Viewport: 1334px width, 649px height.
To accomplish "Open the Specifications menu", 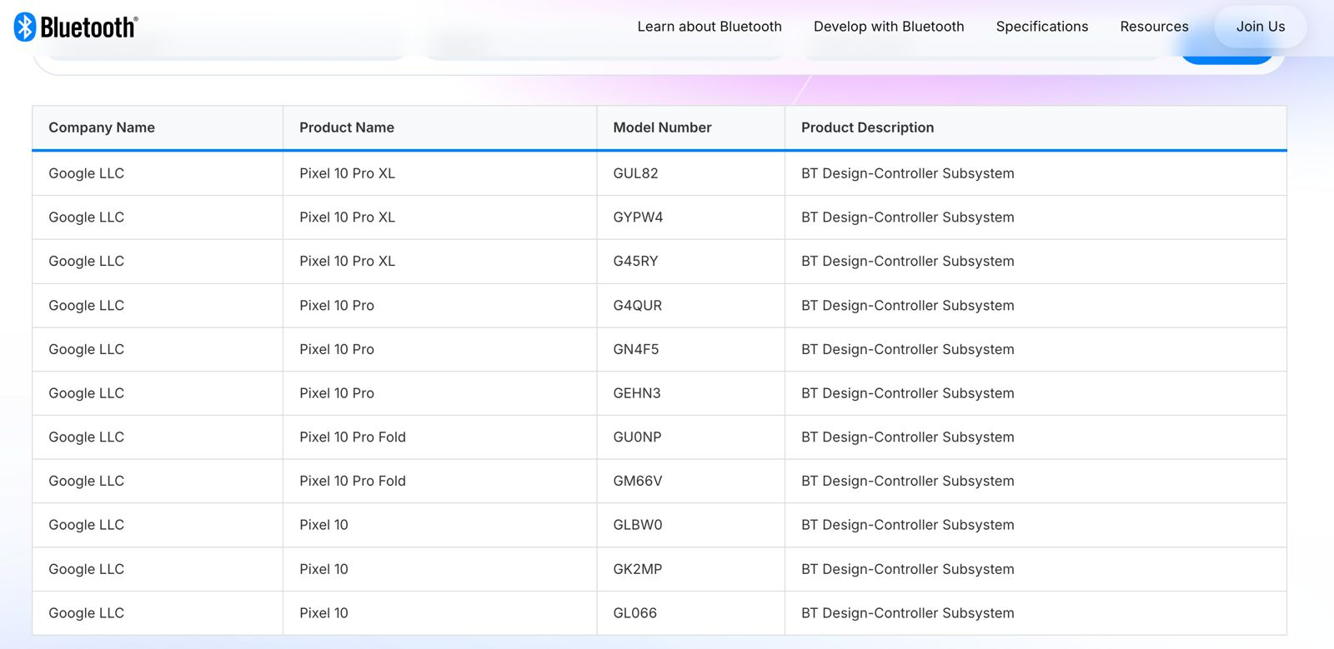I will (x=1042, y=27).
